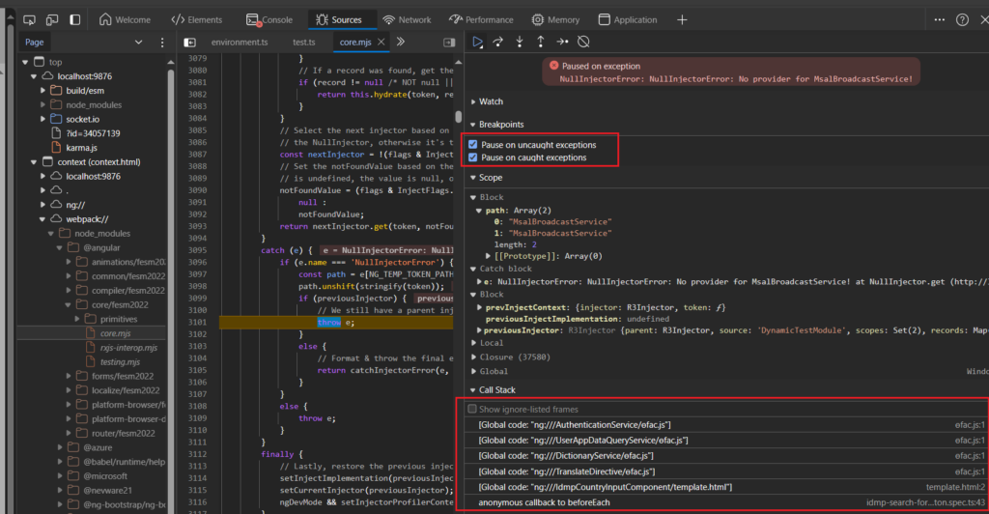Expand the build/esm folder
Screen dimensions: 989x514
point(42,91)
